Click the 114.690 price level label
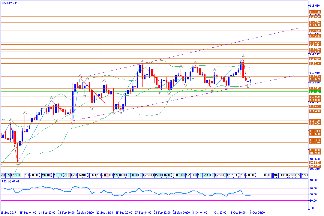The width and height of the screenshot is (324, 216). coord(315,25)
